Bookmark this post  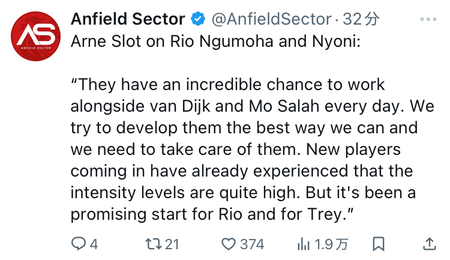(379, 244)
